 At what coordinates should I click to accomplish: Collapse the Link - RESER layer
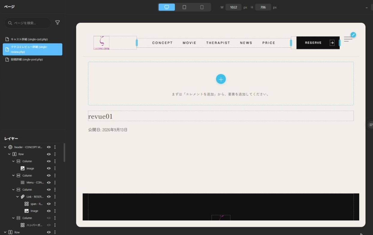coord(17,197)
